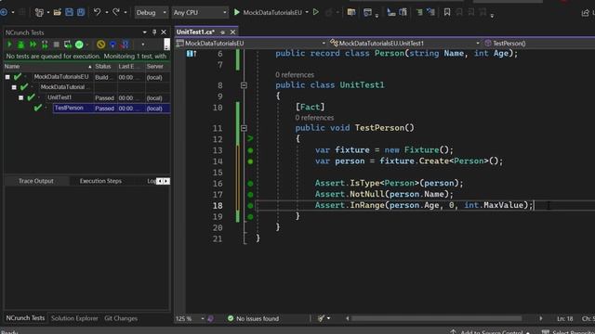Open the new project toolbar icon
The width and height of the screenshot is (595, 334).
pos(39,12)
